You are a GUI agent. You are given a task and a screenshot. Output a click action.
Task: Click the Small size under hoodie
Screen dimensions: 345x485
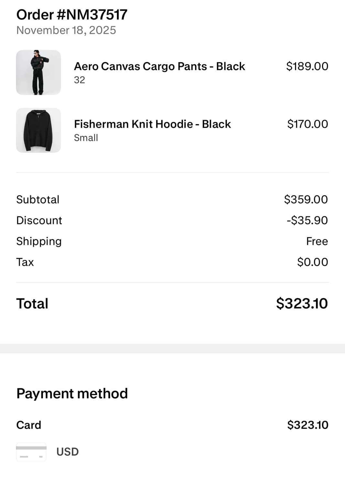coord(86,138)
